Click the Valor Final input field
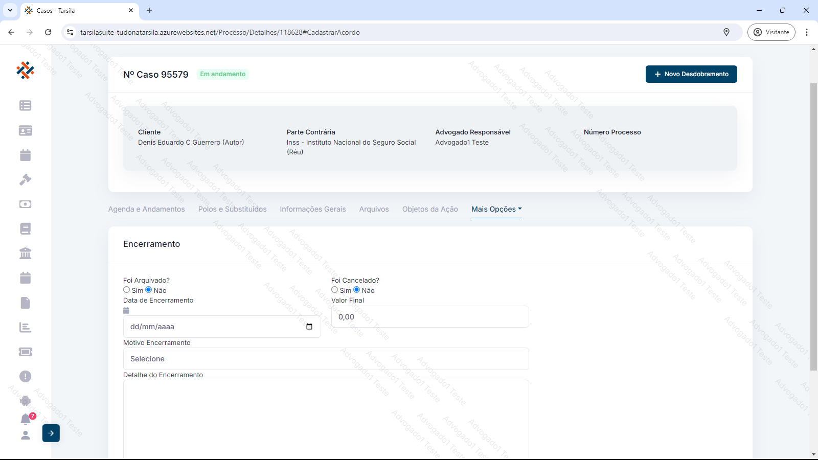The image size is (818, 460). (x=429, y=317)
